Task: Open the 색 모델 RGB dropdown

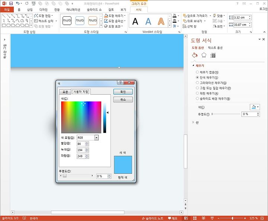Action: click(96, 138)
